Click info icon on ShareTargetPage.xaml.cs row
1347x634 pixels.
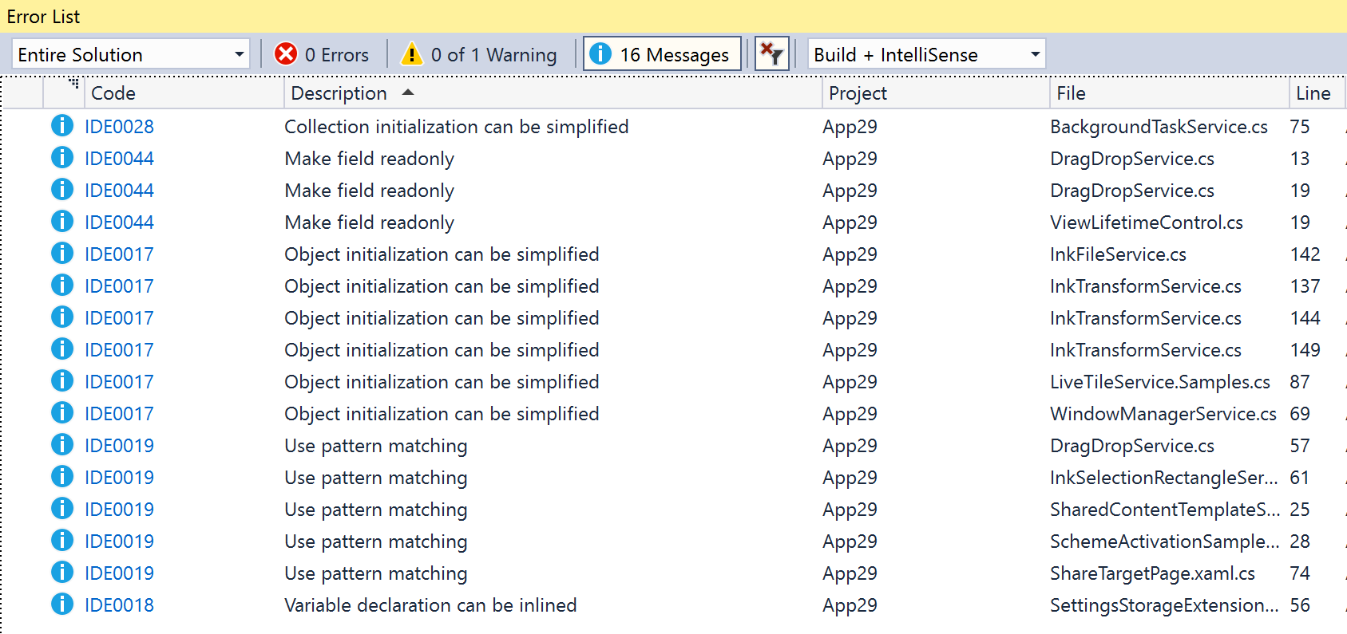click(62, 572)
